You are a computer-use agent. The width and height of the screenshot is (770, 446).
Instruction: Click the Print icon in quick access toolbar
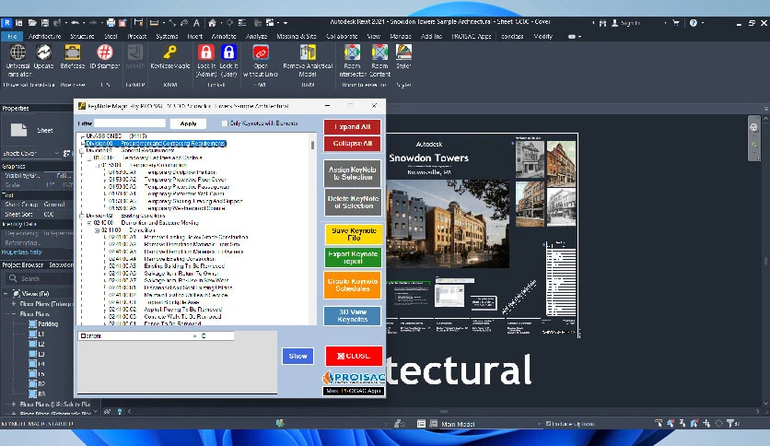pos(111,23)
